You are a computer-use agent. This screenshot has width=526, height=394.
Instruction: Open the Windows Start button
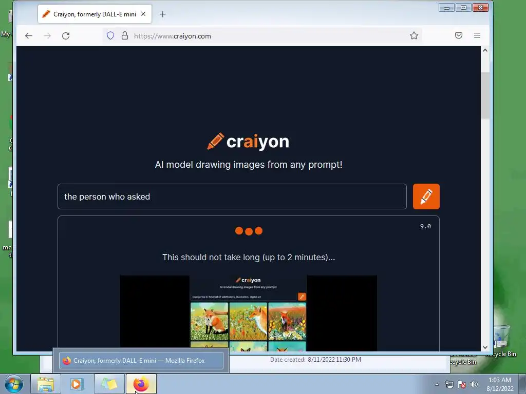coord(14,384)
